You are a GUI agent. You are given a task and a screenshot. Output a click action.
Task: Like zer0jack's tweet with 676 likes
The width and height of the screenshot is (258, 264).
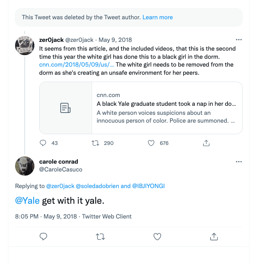click(151, 143)
